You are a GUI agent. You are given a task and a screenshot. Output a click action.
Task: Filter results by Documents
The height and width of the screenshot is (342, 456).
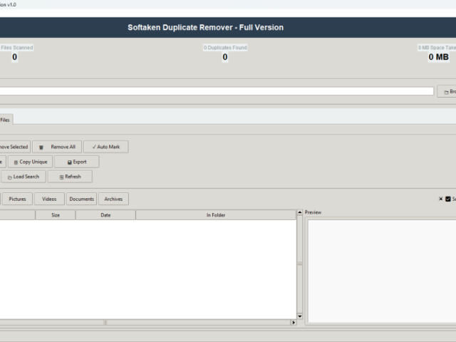tap(81, 199)
